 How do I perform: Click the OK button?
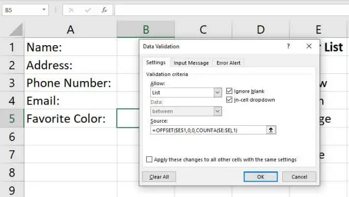tap(261, 177)
